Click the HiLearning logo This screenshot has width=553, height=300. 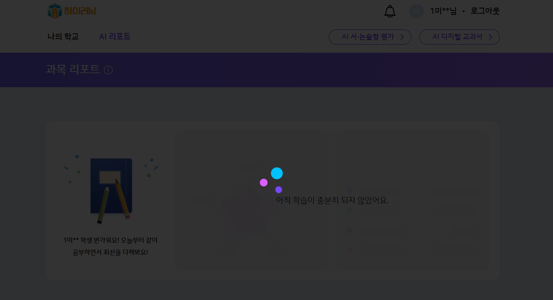pyautogui.click(x=72, y=11)
